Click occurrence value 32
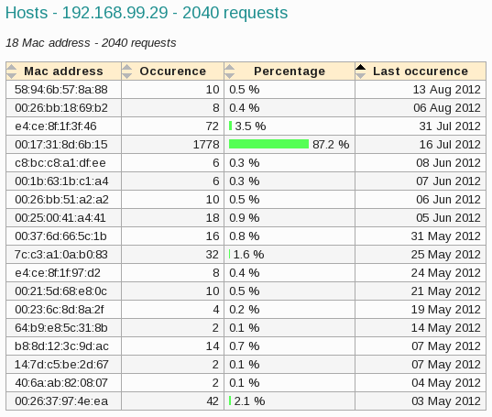This screenshot has width=492, height=417. [213, 255]
